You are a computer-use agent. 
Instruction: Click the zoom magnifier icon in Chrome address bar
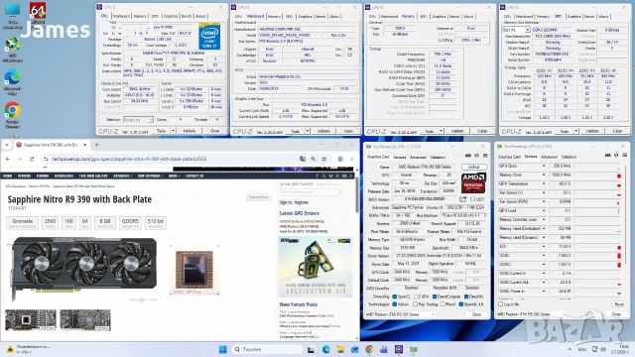point(314,159)
